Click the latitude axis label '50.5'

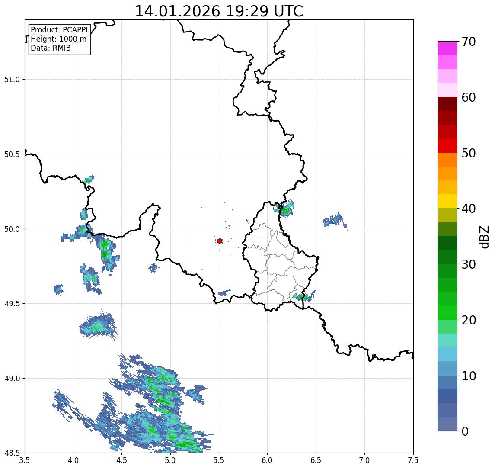[x=12, y=154]
